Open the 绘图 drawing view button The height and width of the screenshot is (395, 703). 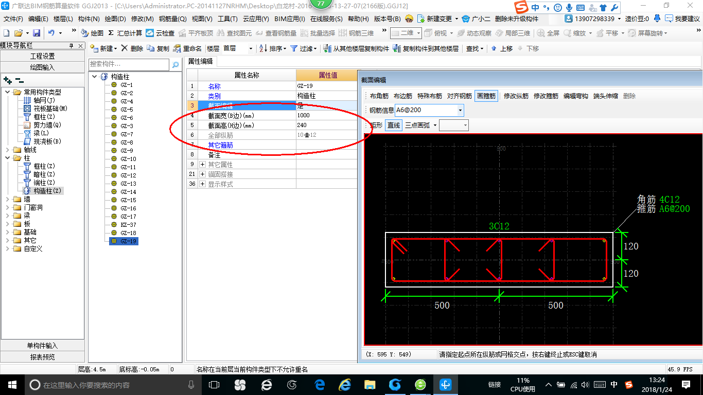(92, 33)
